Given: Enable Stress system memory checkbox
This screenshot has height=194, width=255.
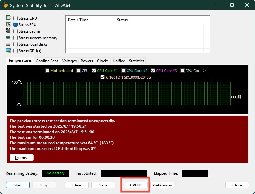Looking at the screenshot, I should (15, 38).
